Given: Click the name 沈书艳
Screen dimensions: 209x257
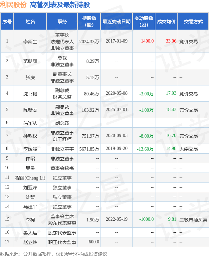Looking at the screenshot, I should (x=30, y=94).
